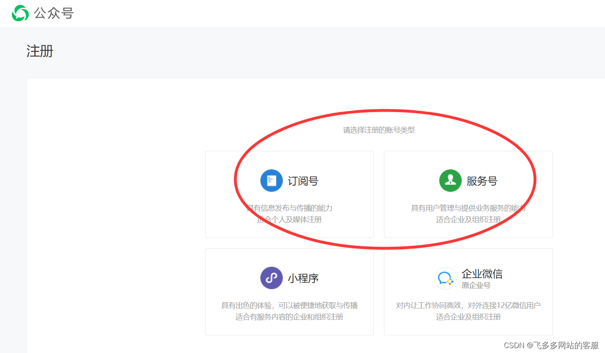Click 适合企业及组织注册 under 服务号
Screen dimensions: 605x353
(x=468, y=219)
